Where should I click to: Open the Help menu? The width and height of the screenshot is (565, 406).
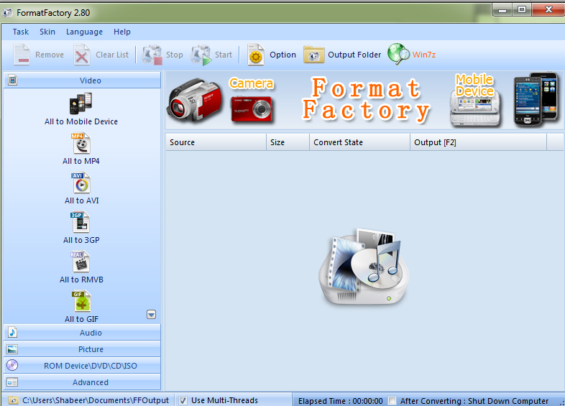point(122,32)
